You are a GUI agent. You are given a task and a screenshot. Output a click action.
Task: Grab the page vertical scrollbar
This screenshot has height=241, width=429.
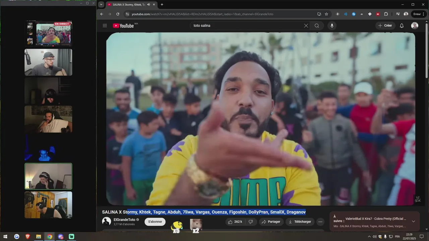427,50
